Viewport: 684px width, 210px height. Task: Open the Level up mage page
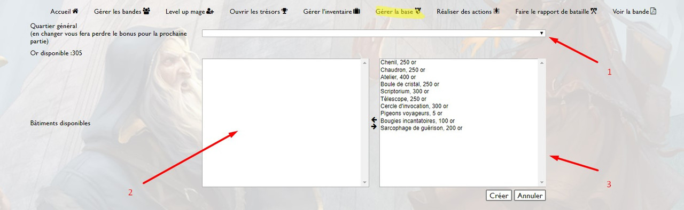click(190, 11)
